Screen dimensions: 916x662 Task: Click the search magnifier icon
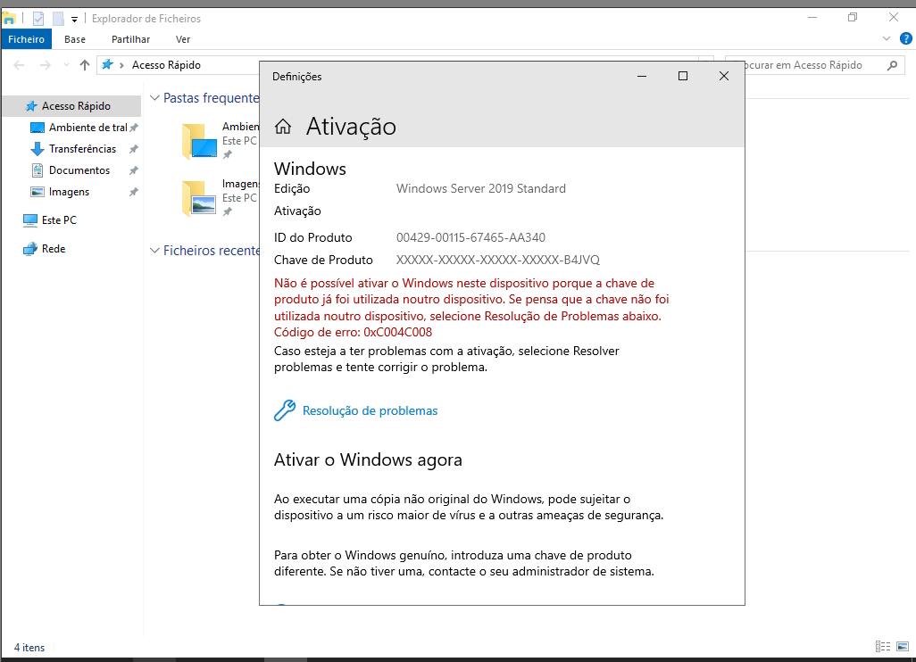891,65
